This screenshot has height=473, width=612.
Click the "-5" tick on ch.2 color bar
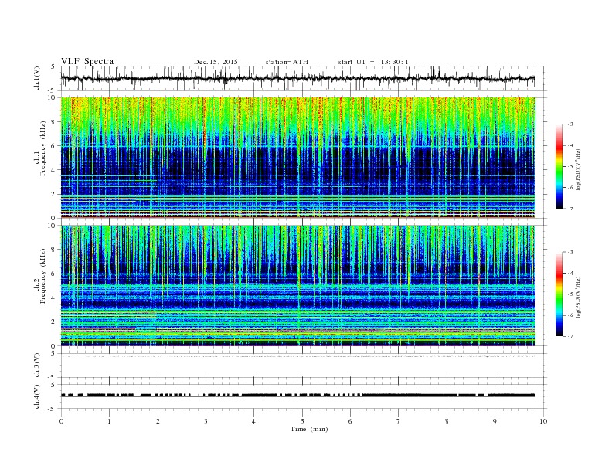coord(570,294)
